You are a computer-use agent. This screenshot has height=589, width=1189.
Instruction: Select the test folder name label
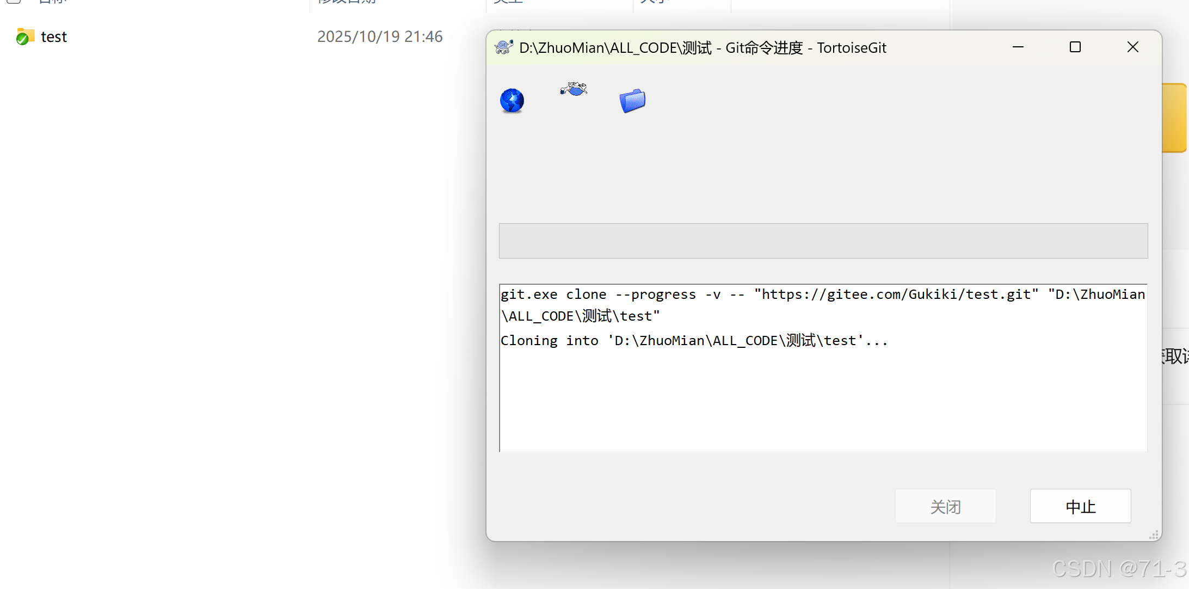click(54, 37)
